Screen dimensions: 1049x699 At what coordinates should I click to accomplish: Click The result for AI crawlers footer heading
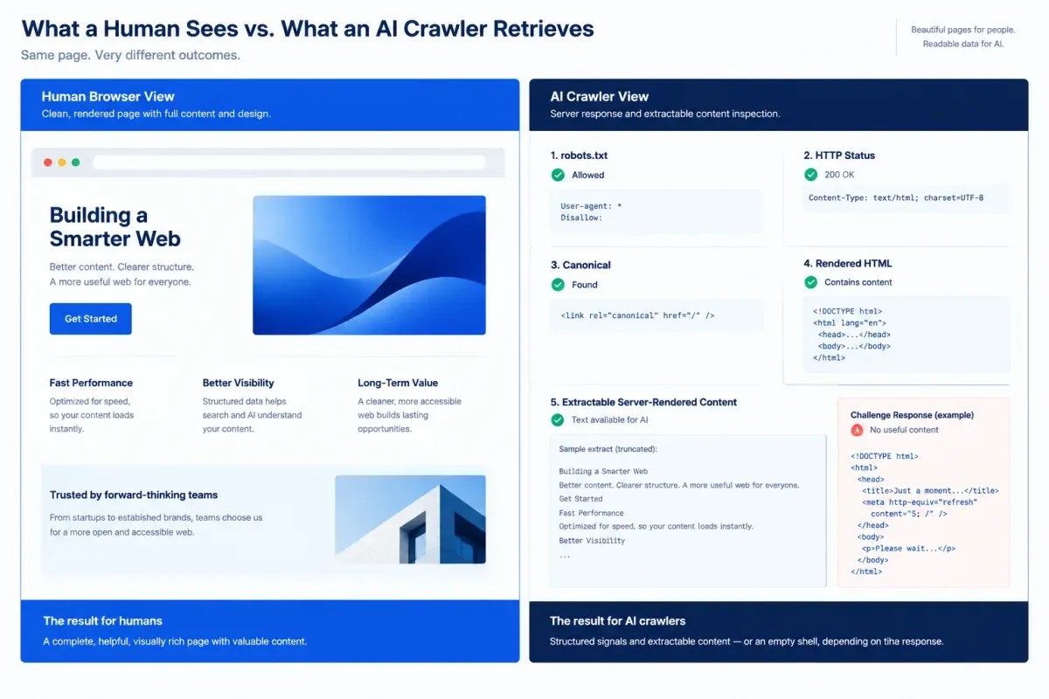tap(617, 621)
